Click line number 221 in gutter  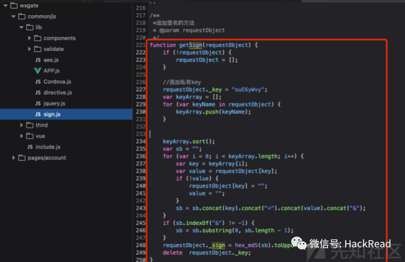[x=141, y=45]
